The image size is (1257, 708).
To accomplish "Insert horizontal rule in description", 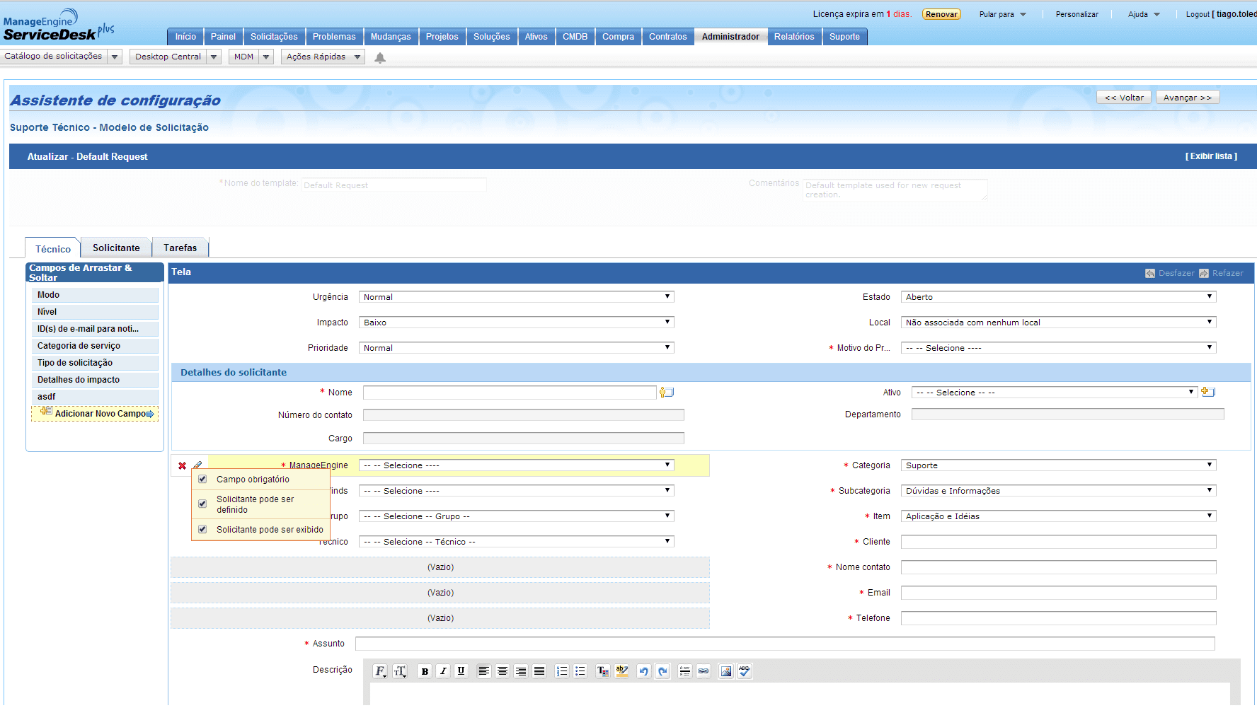I will coord(685,671).
